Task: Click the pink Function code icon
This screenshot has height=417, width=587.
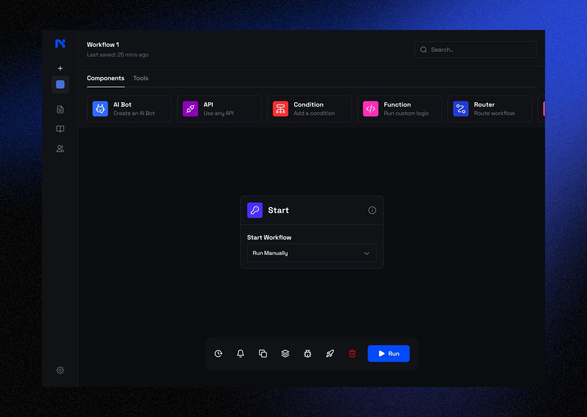Action: tap(371, 108)
